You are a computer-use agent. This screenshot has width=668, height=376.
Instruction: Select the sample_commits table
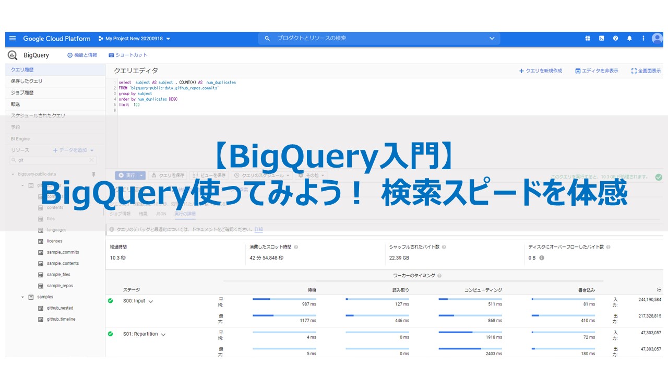63,252
